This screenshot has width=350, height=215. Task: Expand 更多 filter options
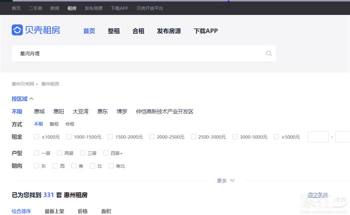tap(225, 181)
